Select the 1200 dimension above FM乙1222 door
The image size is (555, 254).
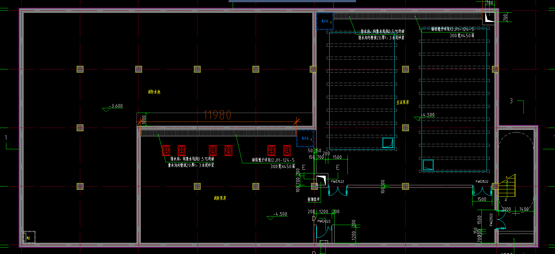324,212
